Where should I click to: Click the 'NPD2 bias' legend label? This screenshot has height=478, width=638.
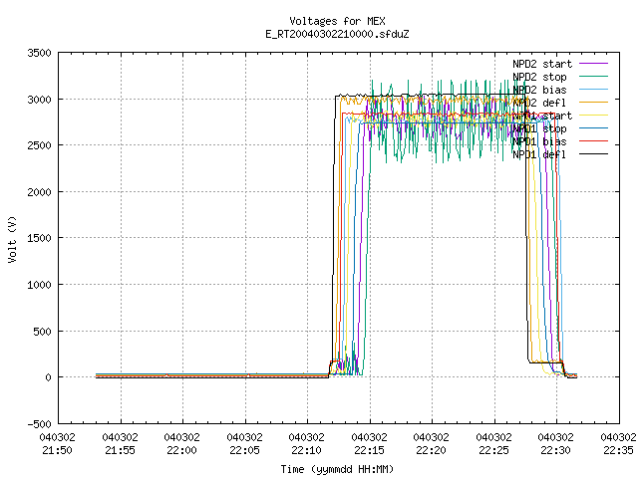tap(539, 90)
